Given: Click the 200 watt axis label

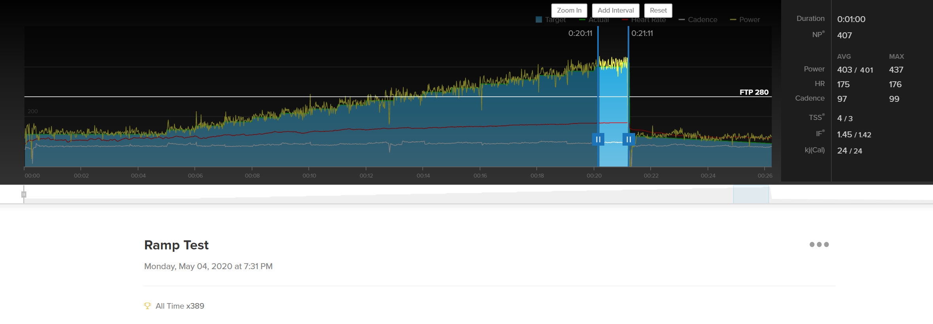Looking at the screenshot, I should tap(33, 111).
